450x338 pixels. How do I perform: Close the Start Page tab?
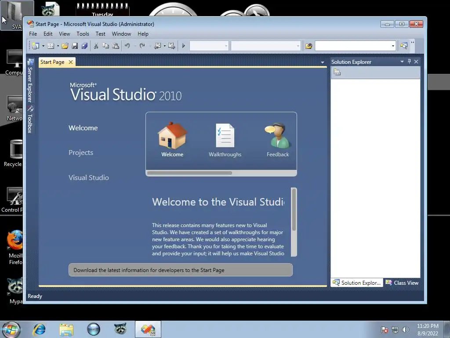[71, 62]
